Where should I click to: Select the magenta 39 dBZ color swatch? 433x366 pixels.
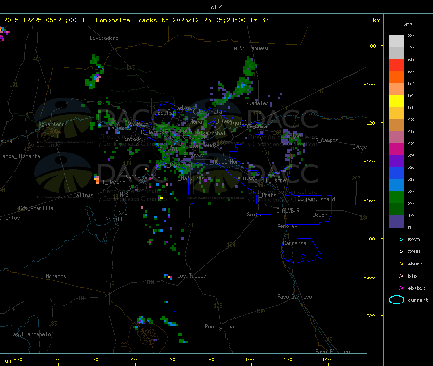(x=396, y=149)
